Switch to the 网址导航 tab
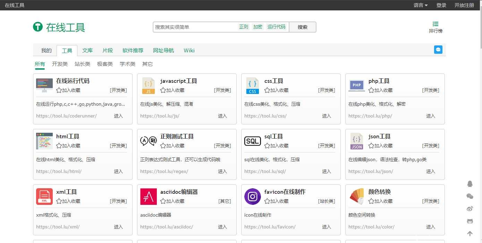The width and height of the screenshot is (482, 243). 163,51
